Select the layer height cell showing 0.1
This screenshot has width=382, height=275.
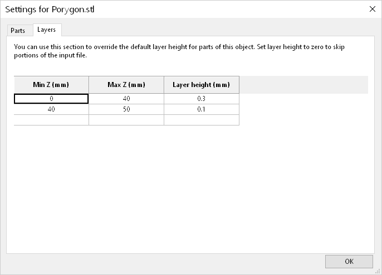pos(202,109)
